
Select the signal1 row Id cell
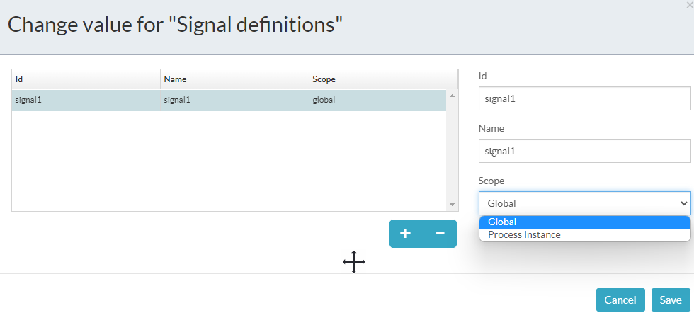click(86, 100)
